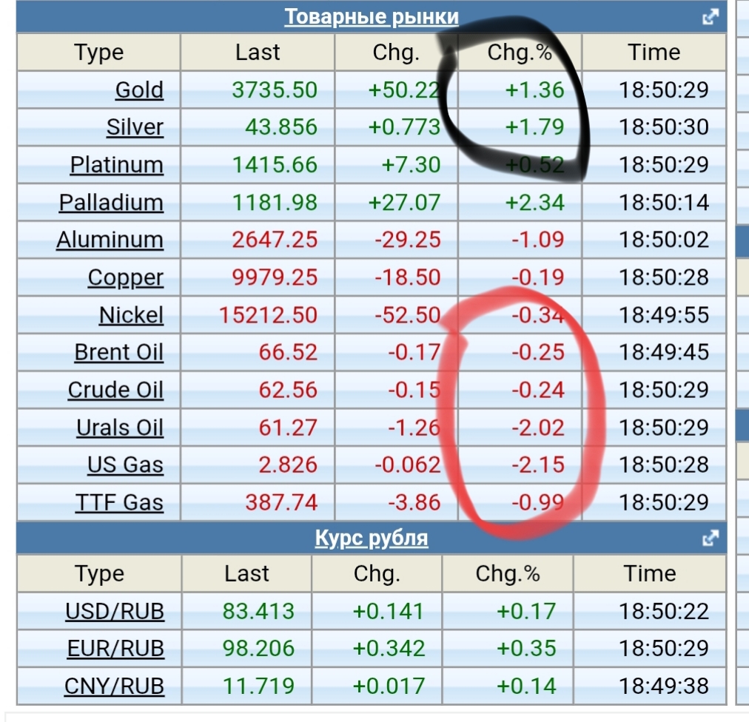
Task: Open the Aluminum commodity link
Action: click(x=110, y=240)
